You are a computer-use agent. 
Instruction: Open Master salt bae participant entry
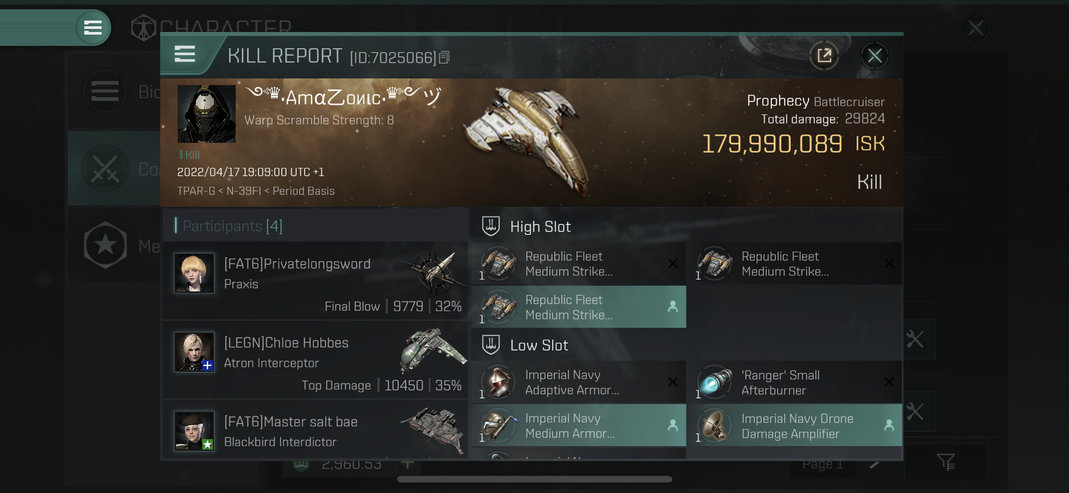[x=315, y=429]
